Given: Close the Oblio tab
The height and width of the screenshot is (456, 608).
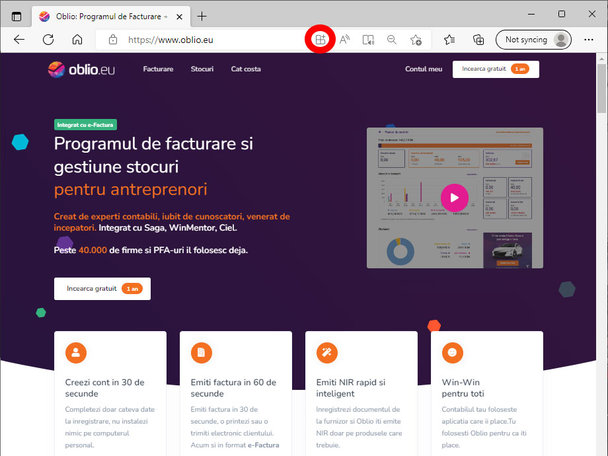Looking at the screenshot, I should click(179, 17).
